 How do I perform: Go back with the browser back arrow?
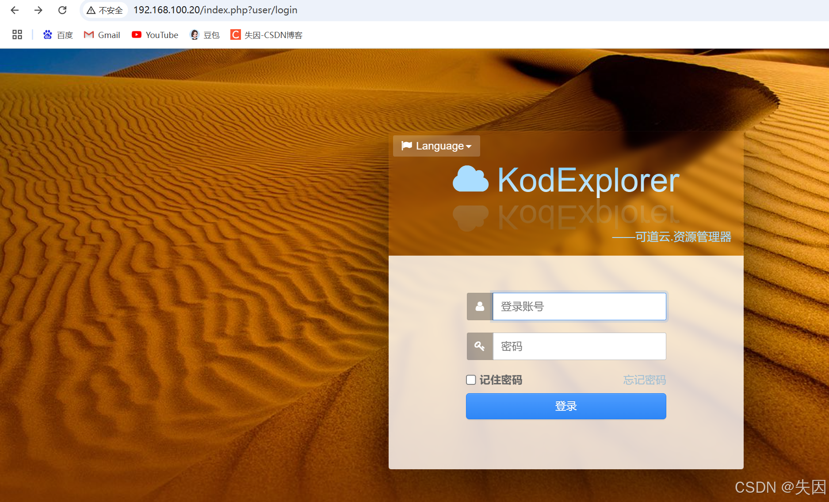[15, 10]
